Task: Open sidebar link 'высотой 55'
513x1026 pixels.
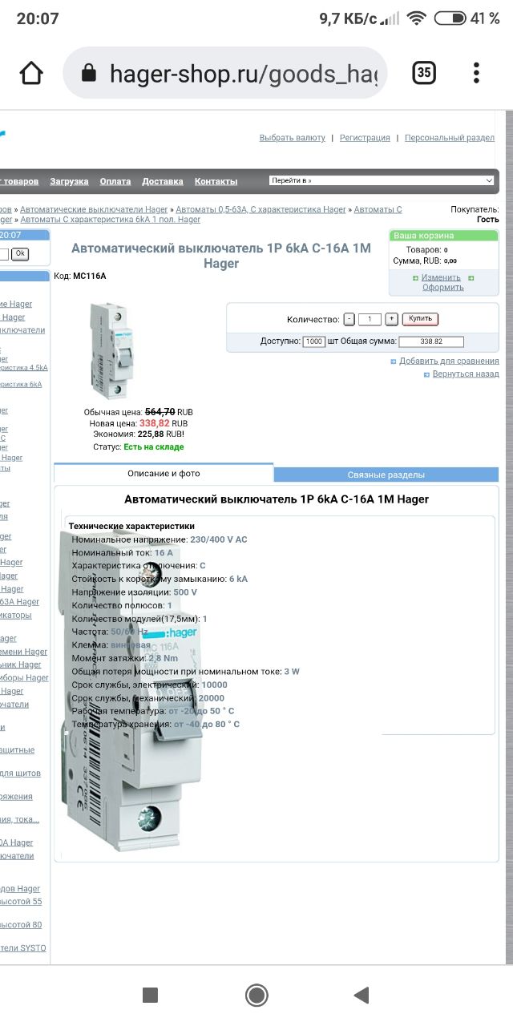Action: [x=21, y=901]
